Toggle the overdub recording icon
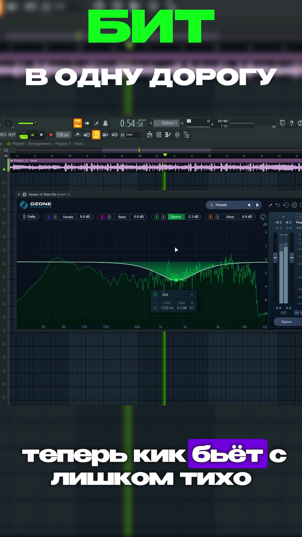The image size is (302, 537). point(105,135)
